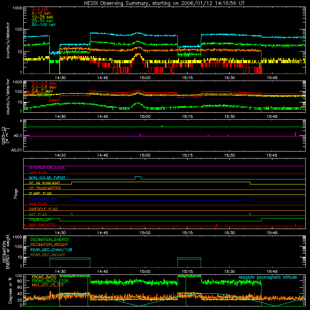The width and height of the screenshot is (310, 310).
Task: Click the 14:45 tick under the MeV panel
Action: click(x=102, y=117)
